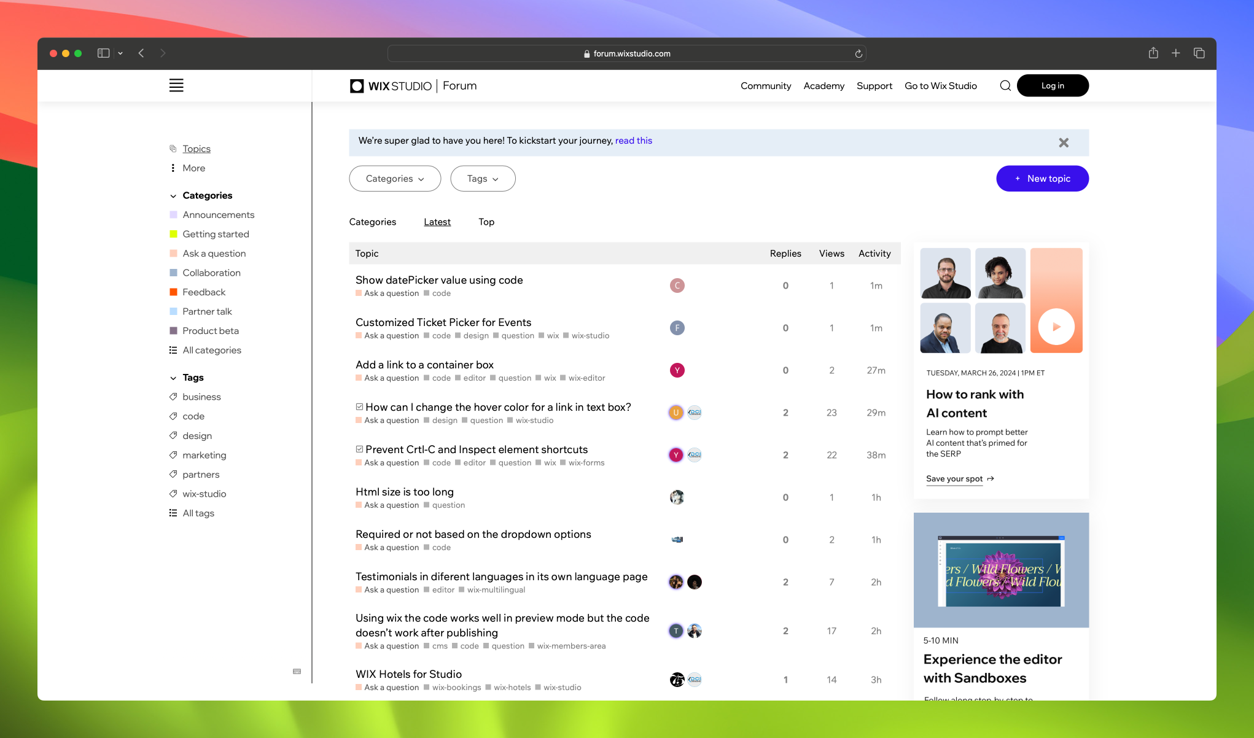This screenshot has width=1254, height=738.
Task: Open the hamburger sidebar menu
Action: coord(176,85)
